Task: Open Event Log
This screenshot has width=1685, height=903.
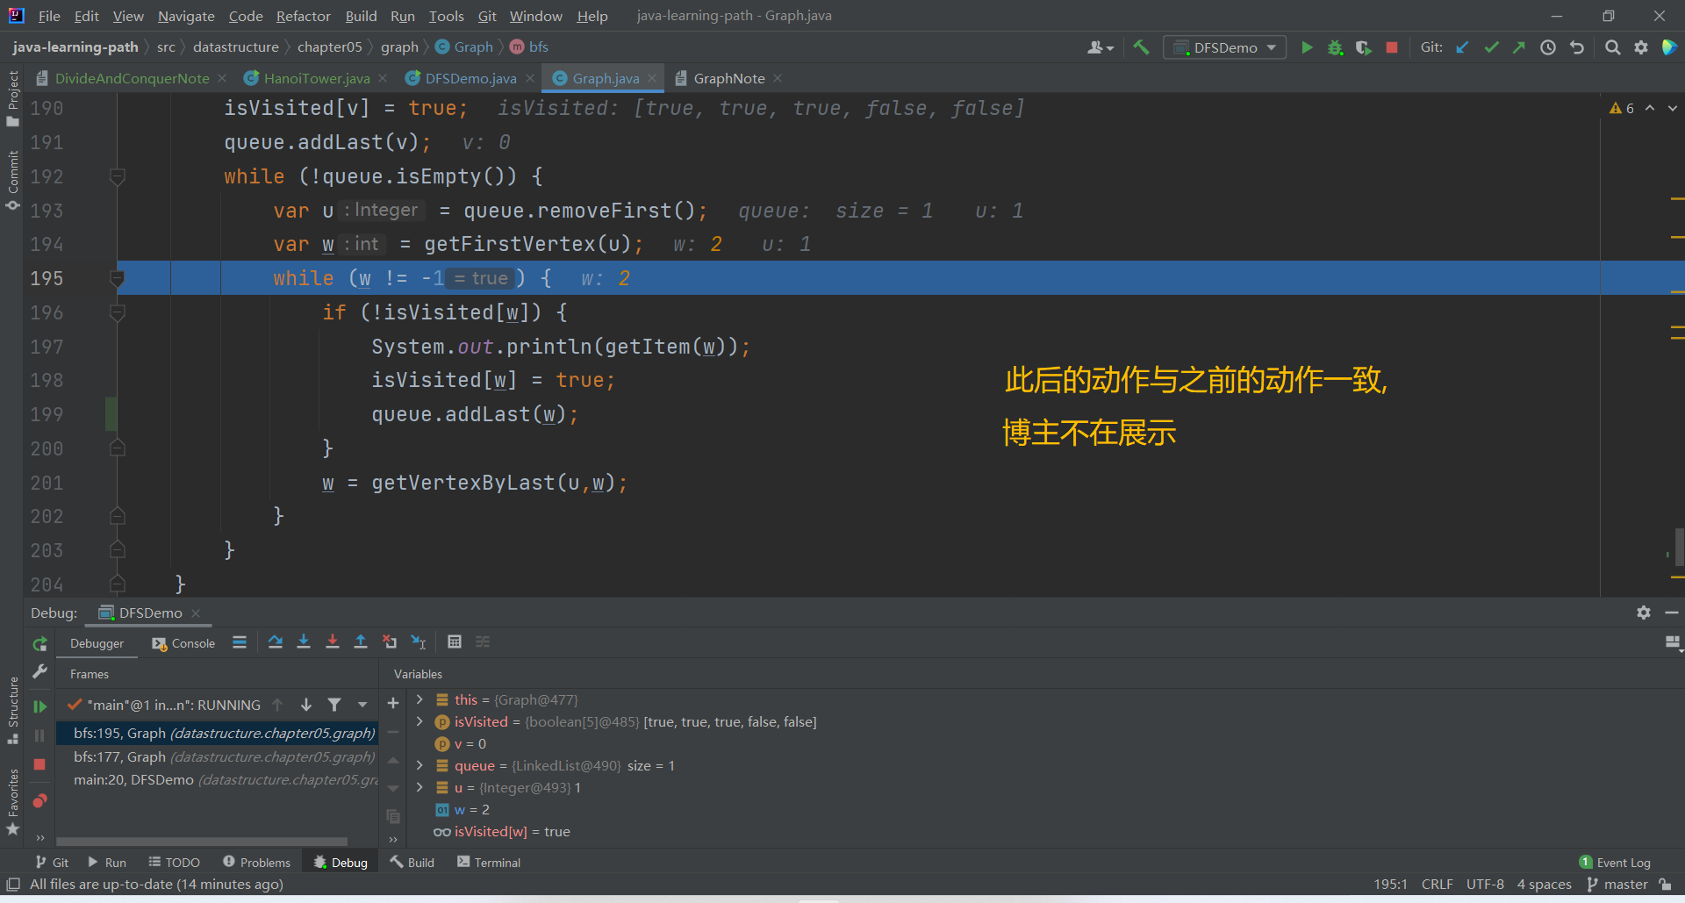Action: (x=1615, y=863)
